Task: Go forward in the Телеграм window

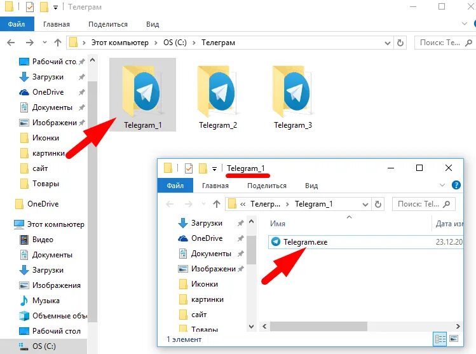Action: [29, 43]
